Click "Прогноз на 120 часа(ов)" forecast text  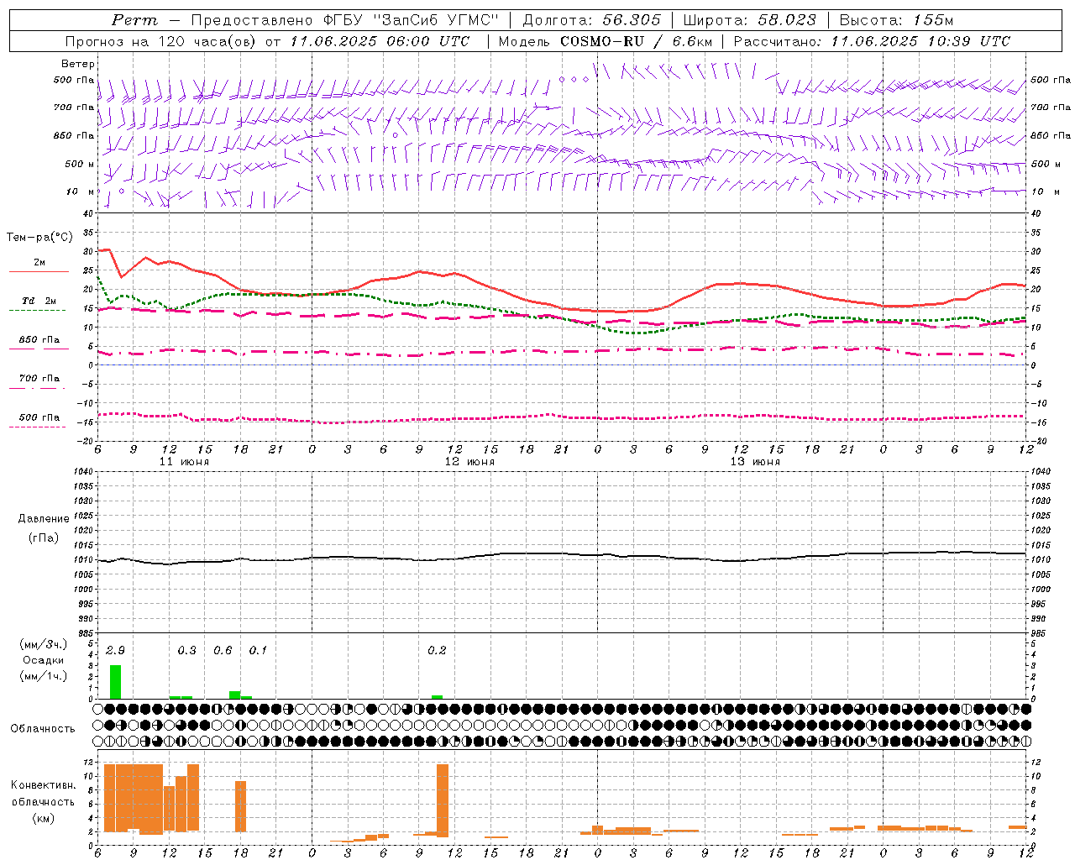161,41
